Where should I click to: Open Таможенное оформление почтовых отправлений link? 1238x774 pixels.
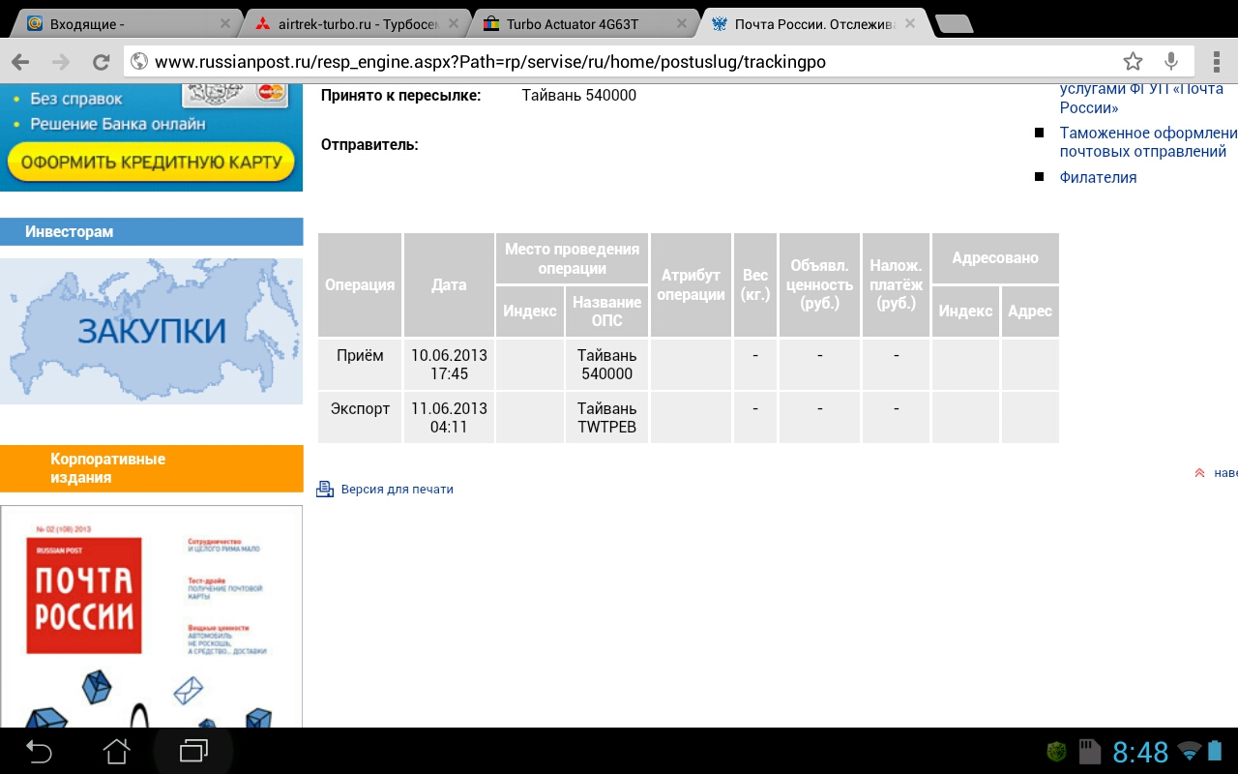(x=1147, y=142)
